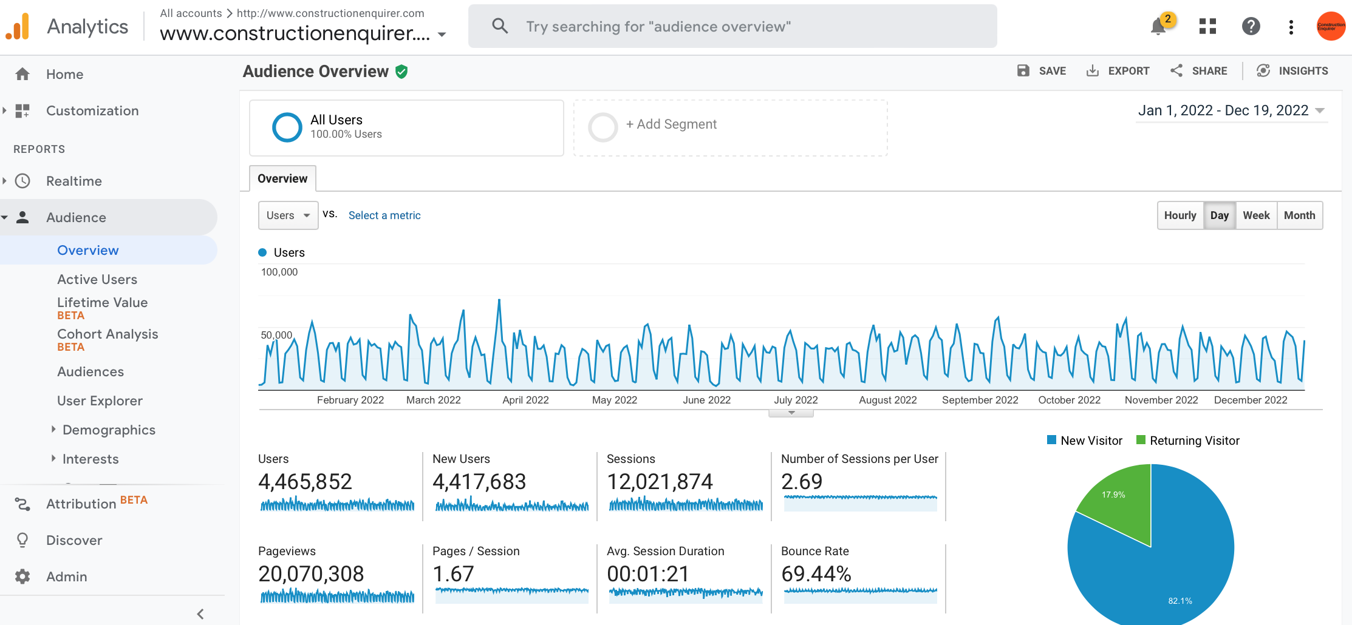Click the Home house icon

[x=22, y=74]
